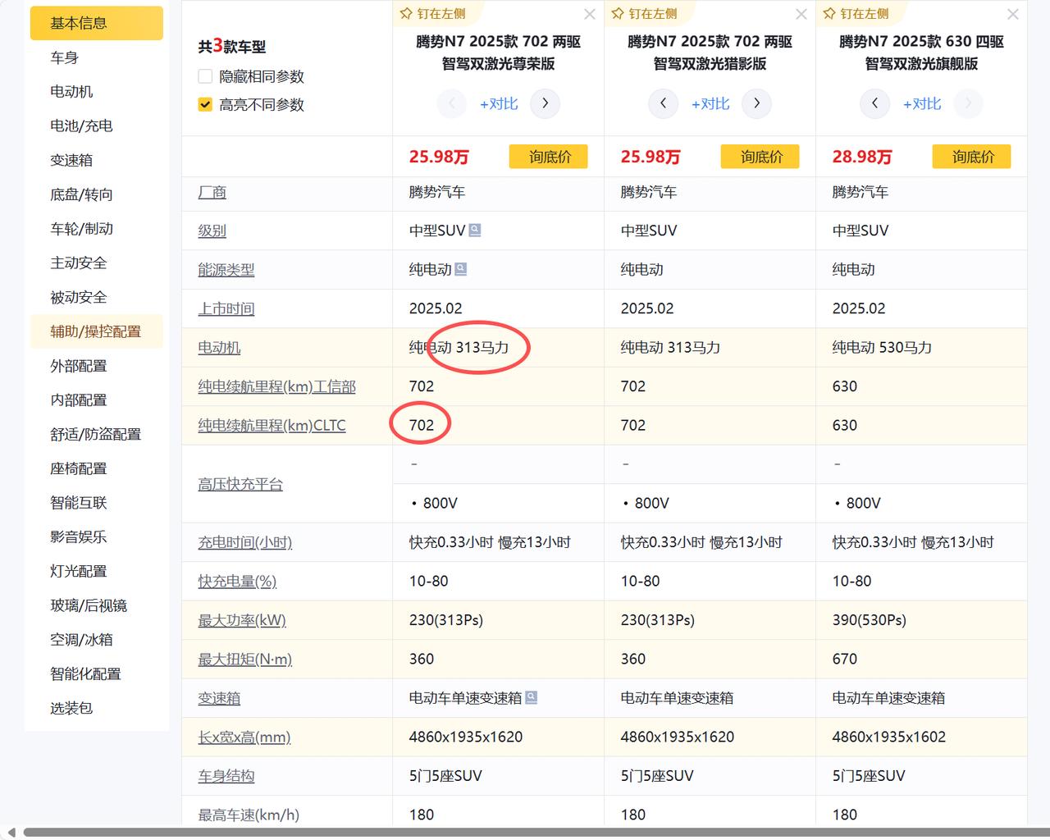Open the 影音娱乐 category in the sidebar
This screenshot has height=840, width=1050.
78,536
